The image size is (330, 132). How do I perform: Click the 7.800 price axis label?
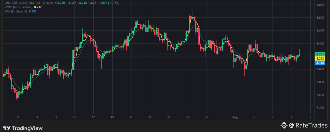click(x=320, y=82)
